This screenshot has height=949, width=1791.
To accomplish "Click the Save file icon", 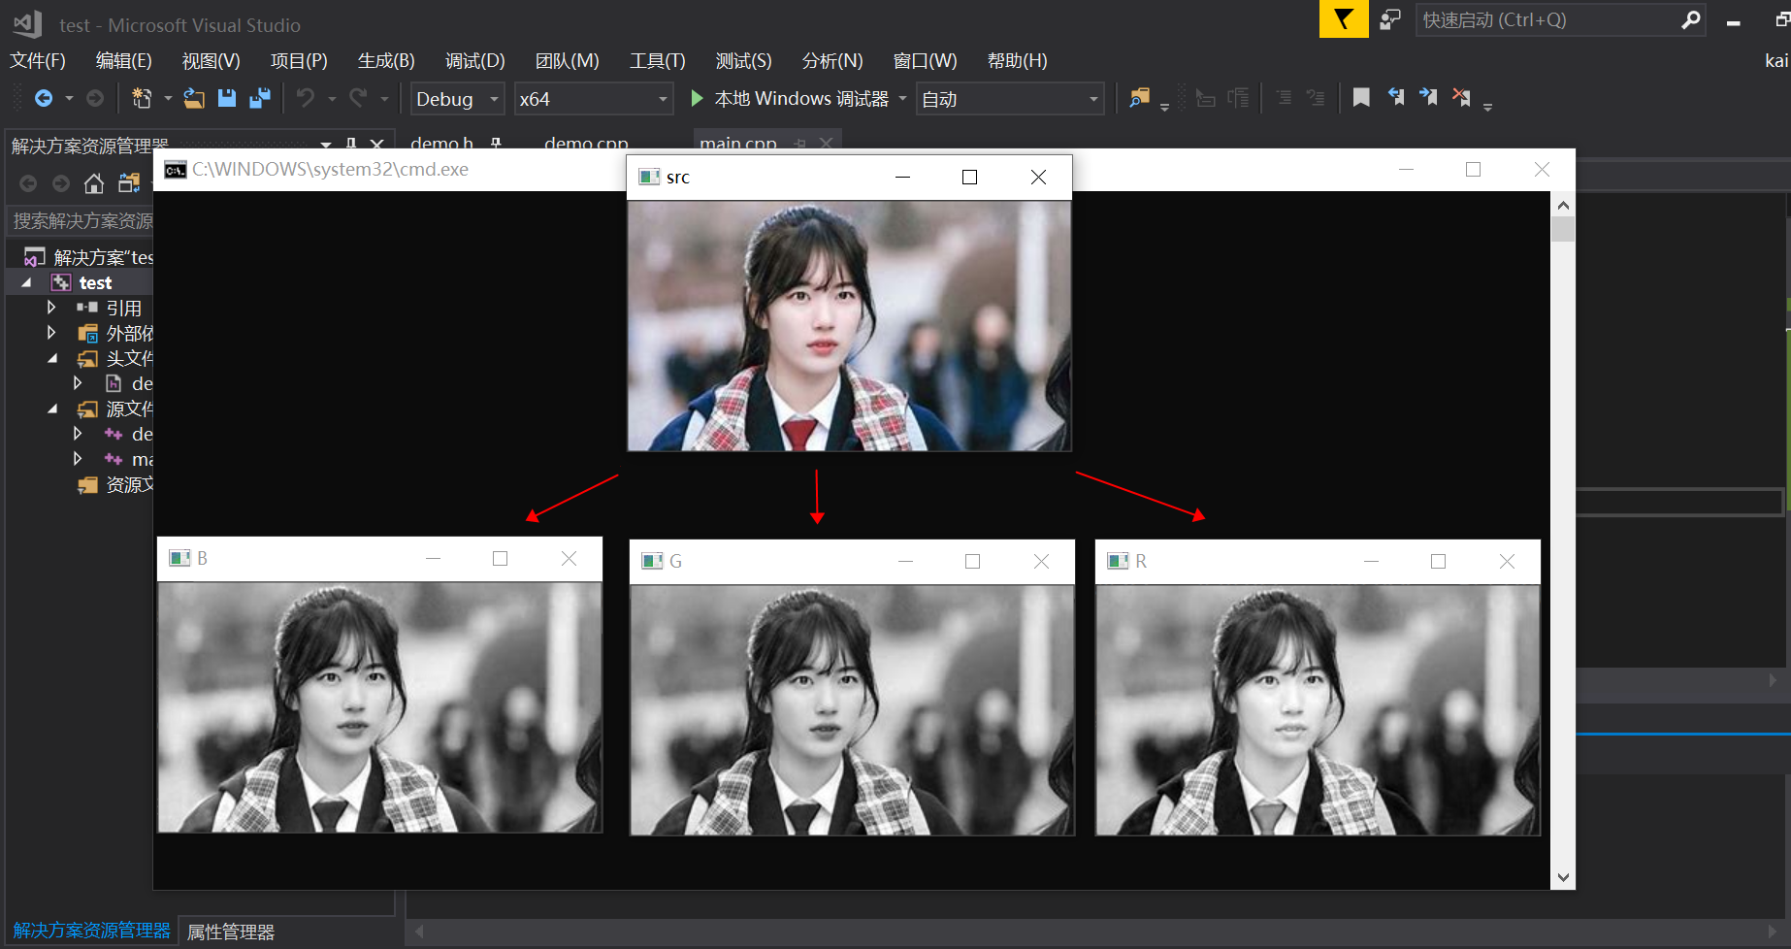I will [227, 98].
